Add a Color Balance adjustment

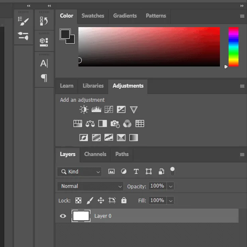coord(90,124)
